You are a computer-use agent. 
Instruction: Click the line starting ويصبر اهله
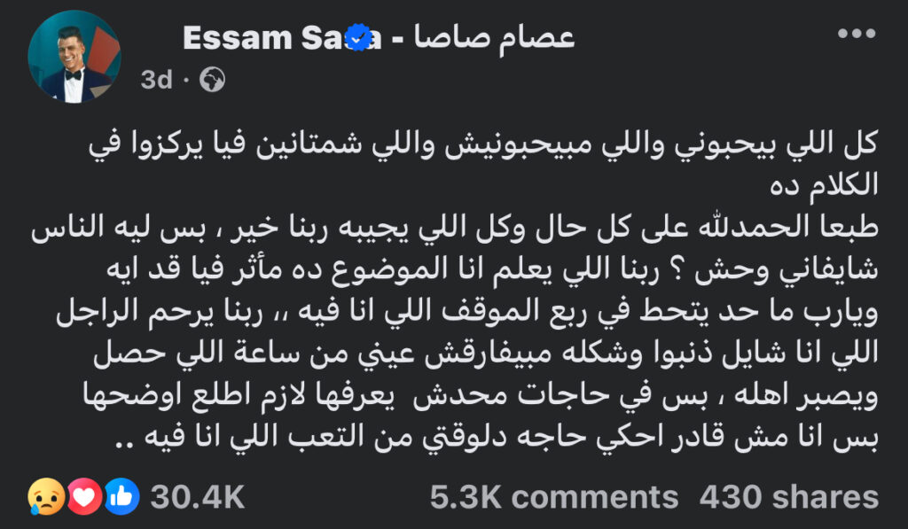[x=481, y=396]
